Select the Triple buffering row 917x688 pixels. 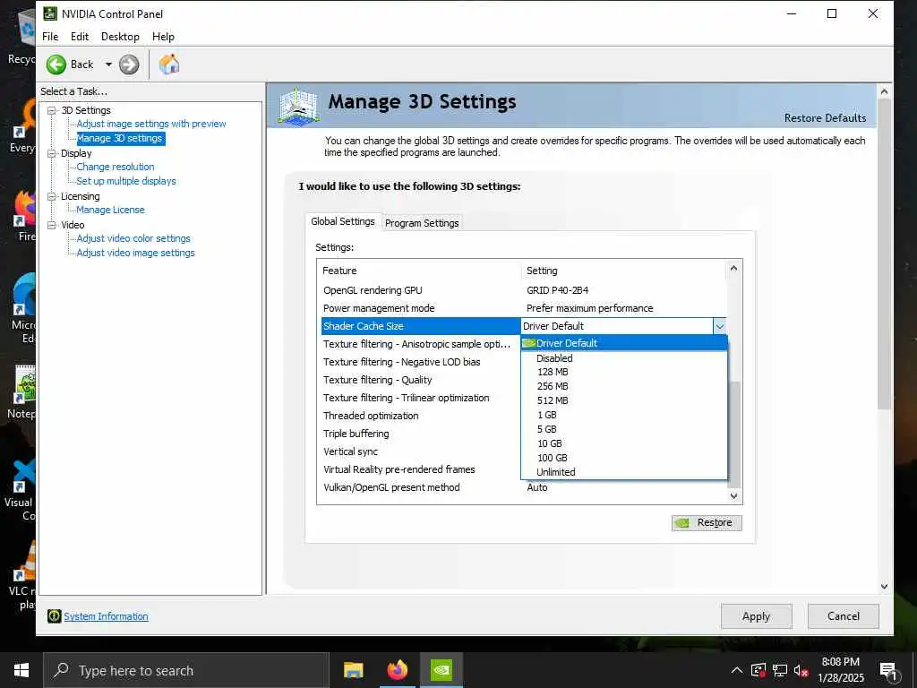421,434
